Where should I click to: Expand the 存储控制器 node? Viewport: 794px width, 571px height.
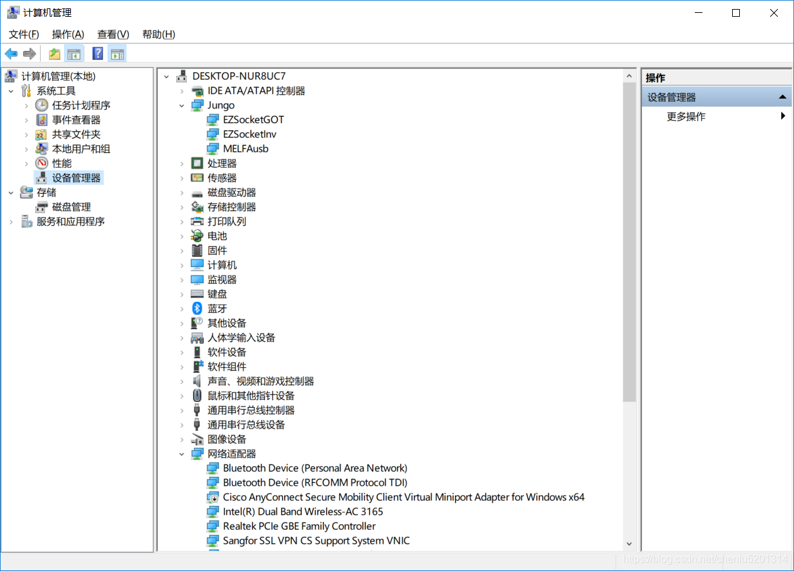[182, 207]
